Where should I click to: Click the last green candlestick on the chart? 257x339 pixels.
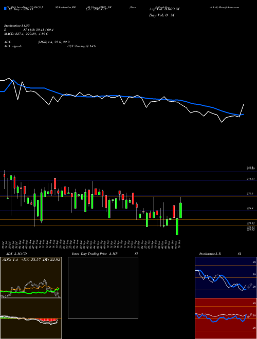point(180,211)
